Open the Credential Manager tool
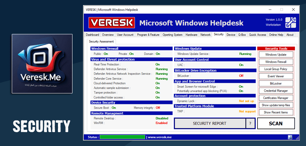Screen dimensions: 306x146 pyautogui.click(x=275, y=91)
